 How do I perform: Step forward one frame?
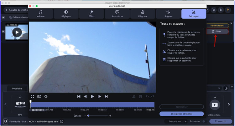coord(99,97)
